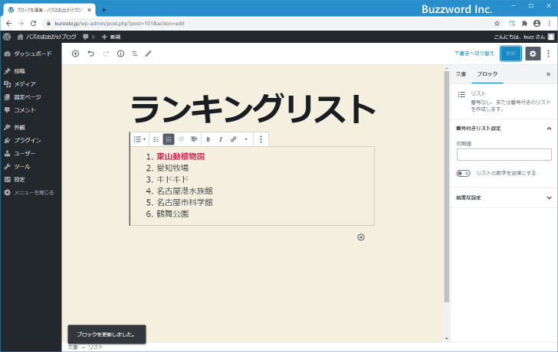Screen dimensions: 558x352
Task: Click the title ランキングリスト
Action: [x=253, y=109]
